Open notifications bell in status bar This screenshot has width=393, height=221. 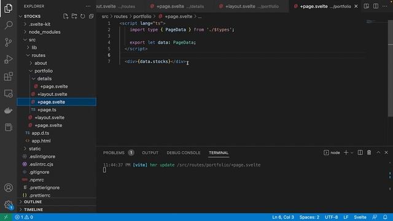(385, 217)
